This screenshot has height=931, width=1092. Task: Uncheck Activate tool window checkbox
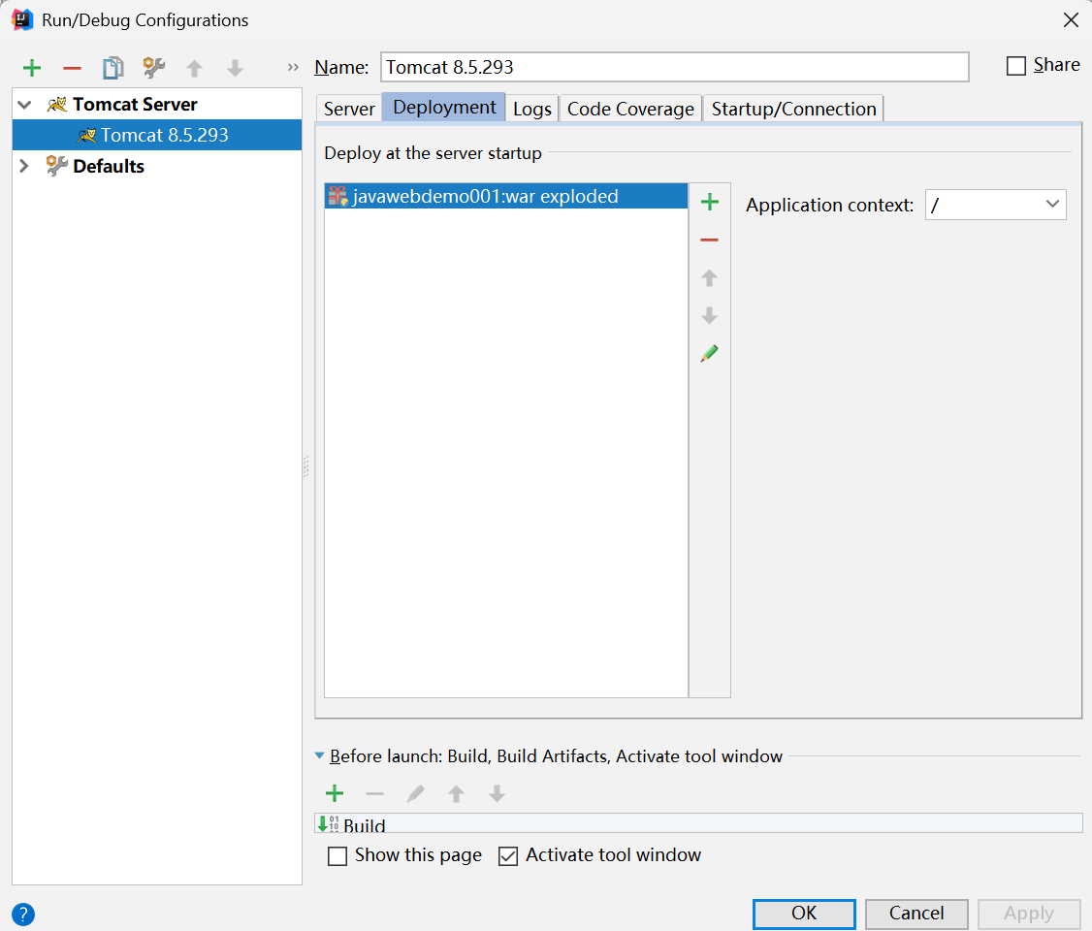508,855
